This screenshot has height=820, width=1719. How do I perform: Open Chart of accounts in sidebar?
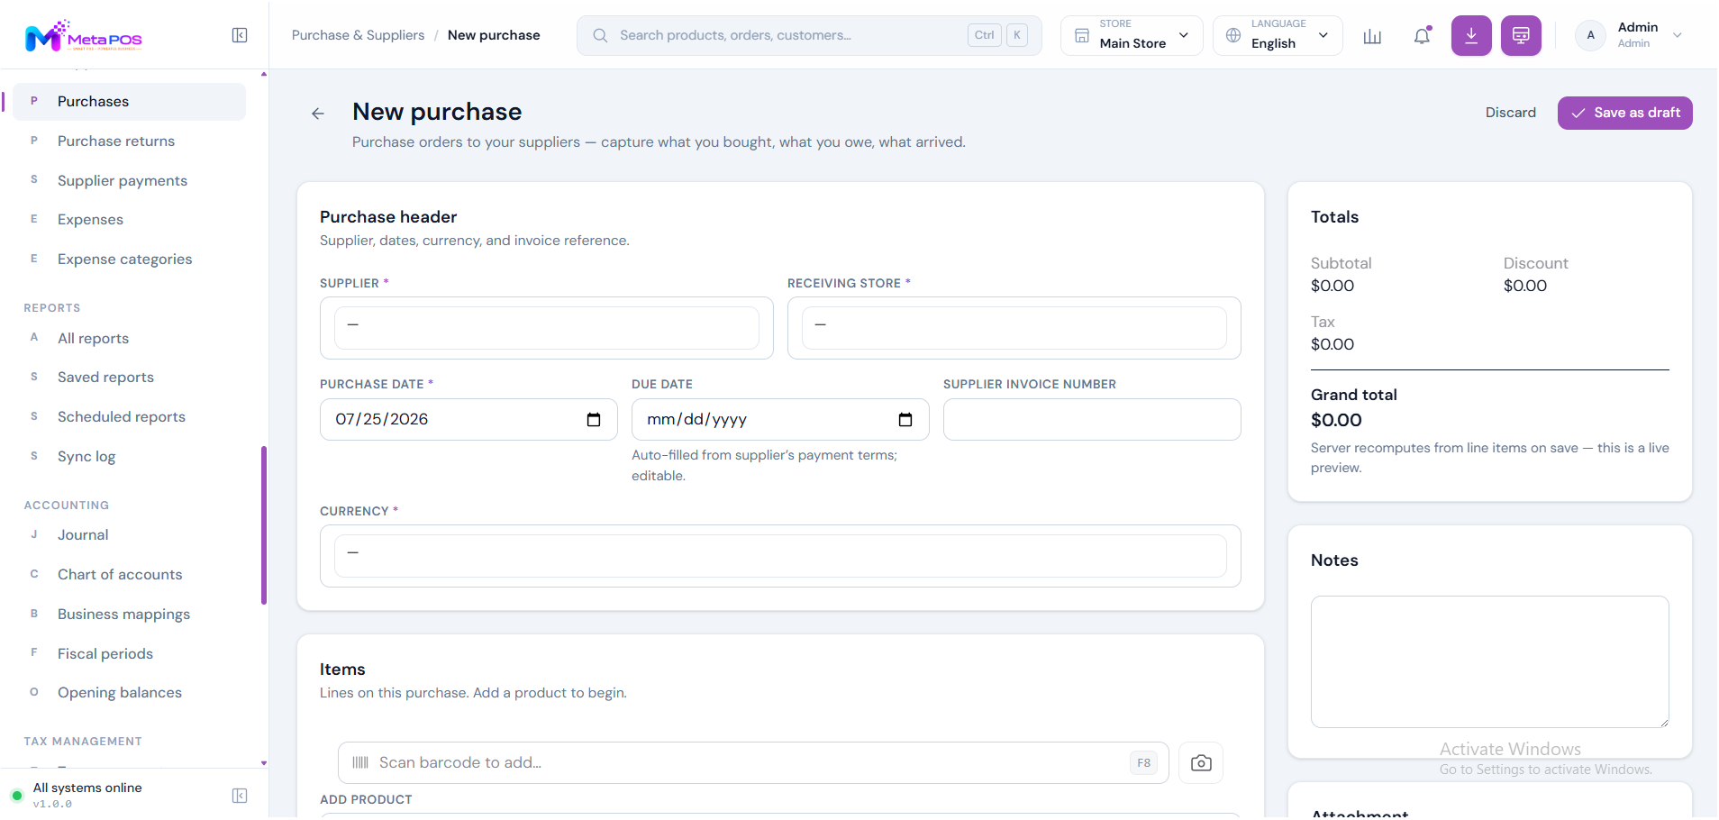coord(129,575)
